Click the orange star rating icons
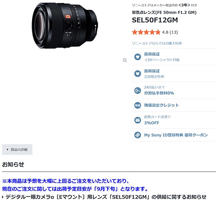Screen dimensions: 216x202 pyautogui.click(x=146, y=32)
